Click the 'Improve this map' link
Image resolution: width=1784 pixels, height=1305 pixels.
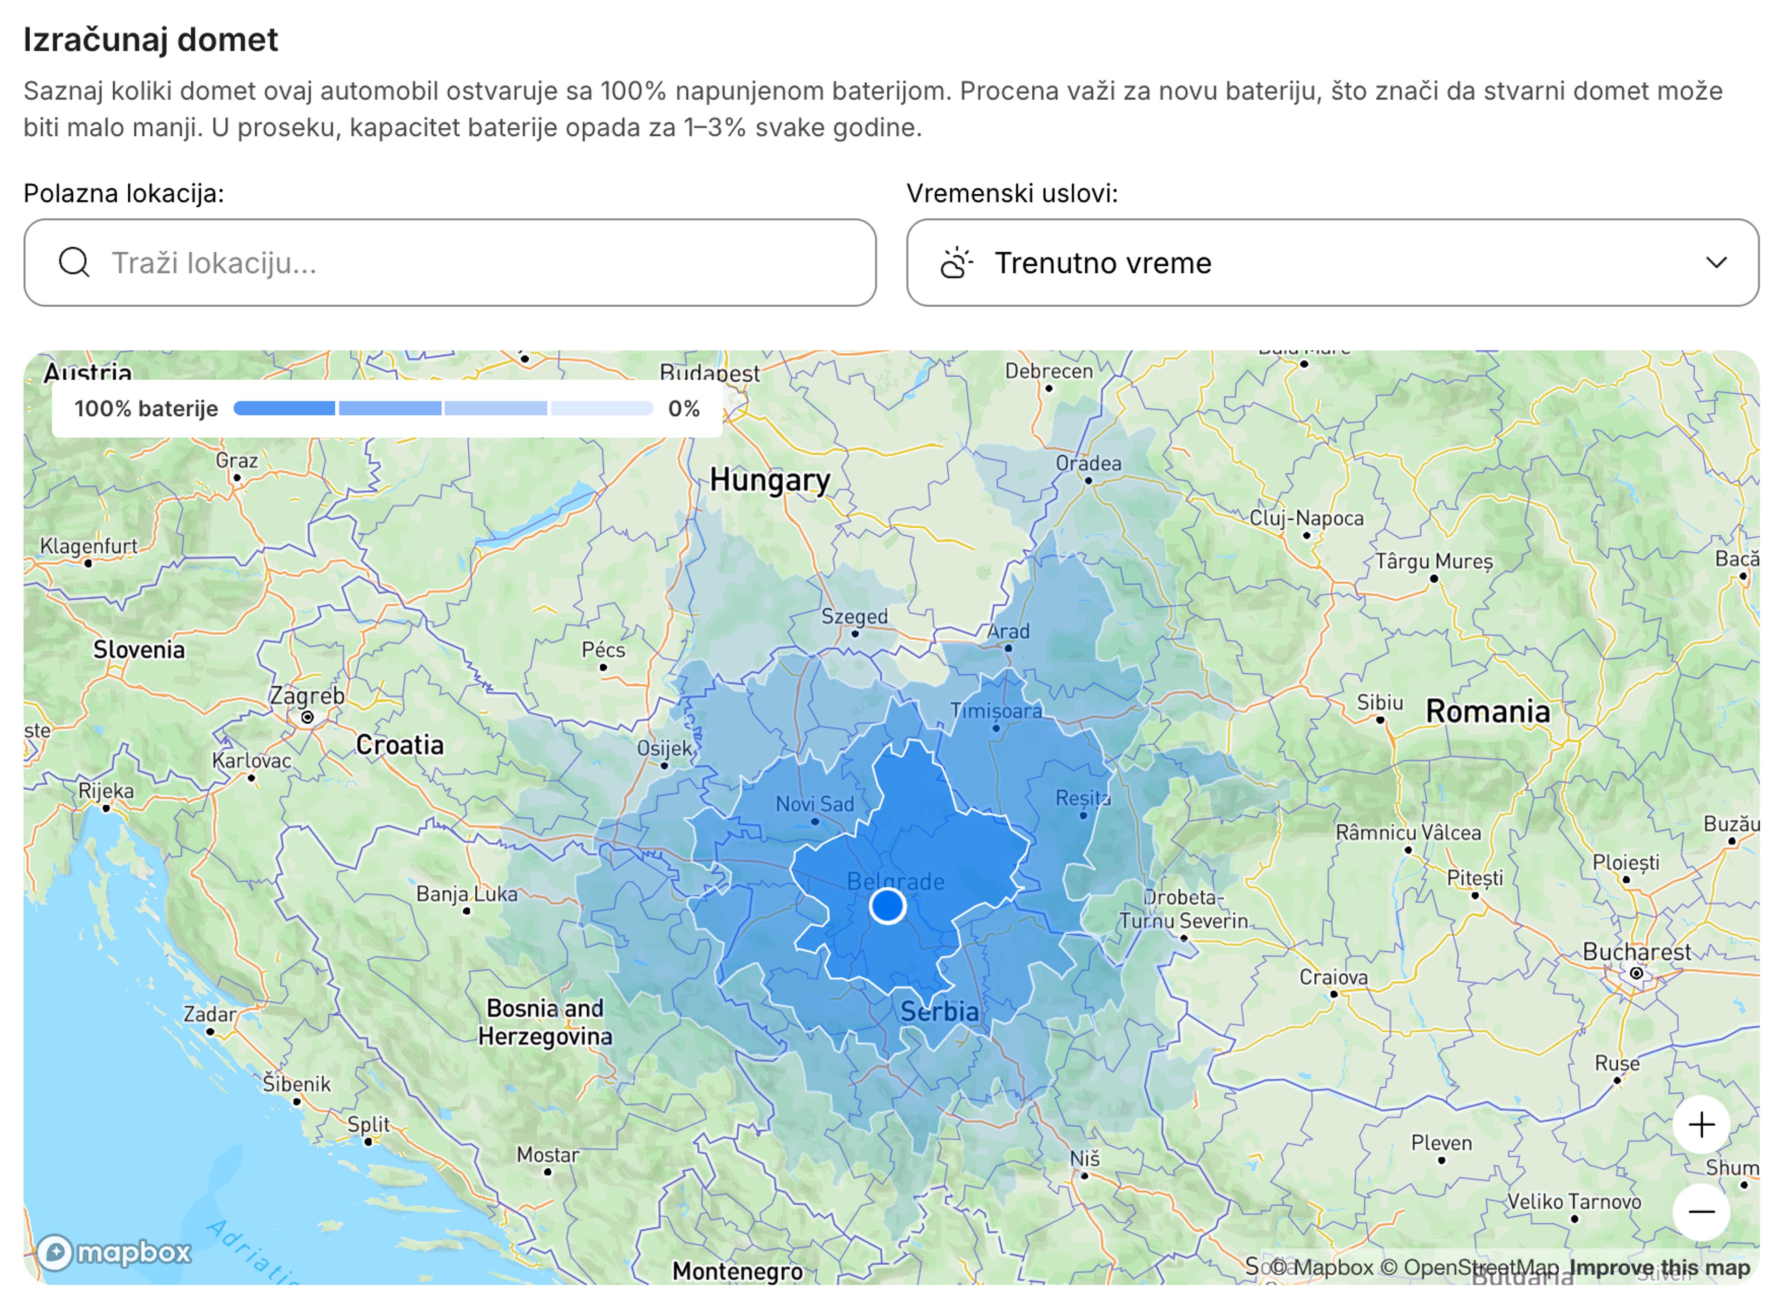pyautogui.click(x=1660, y=1267)
